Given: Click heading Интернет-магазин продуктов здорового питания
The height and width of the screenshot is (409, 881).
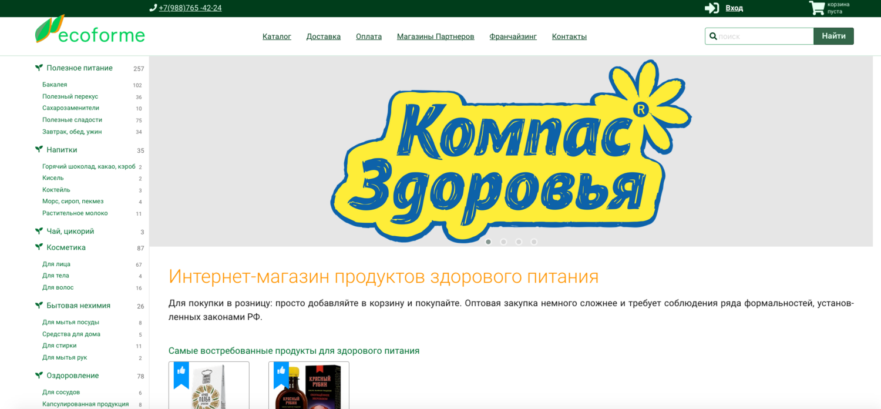Looking at the screenshot, I should (384, 276).
